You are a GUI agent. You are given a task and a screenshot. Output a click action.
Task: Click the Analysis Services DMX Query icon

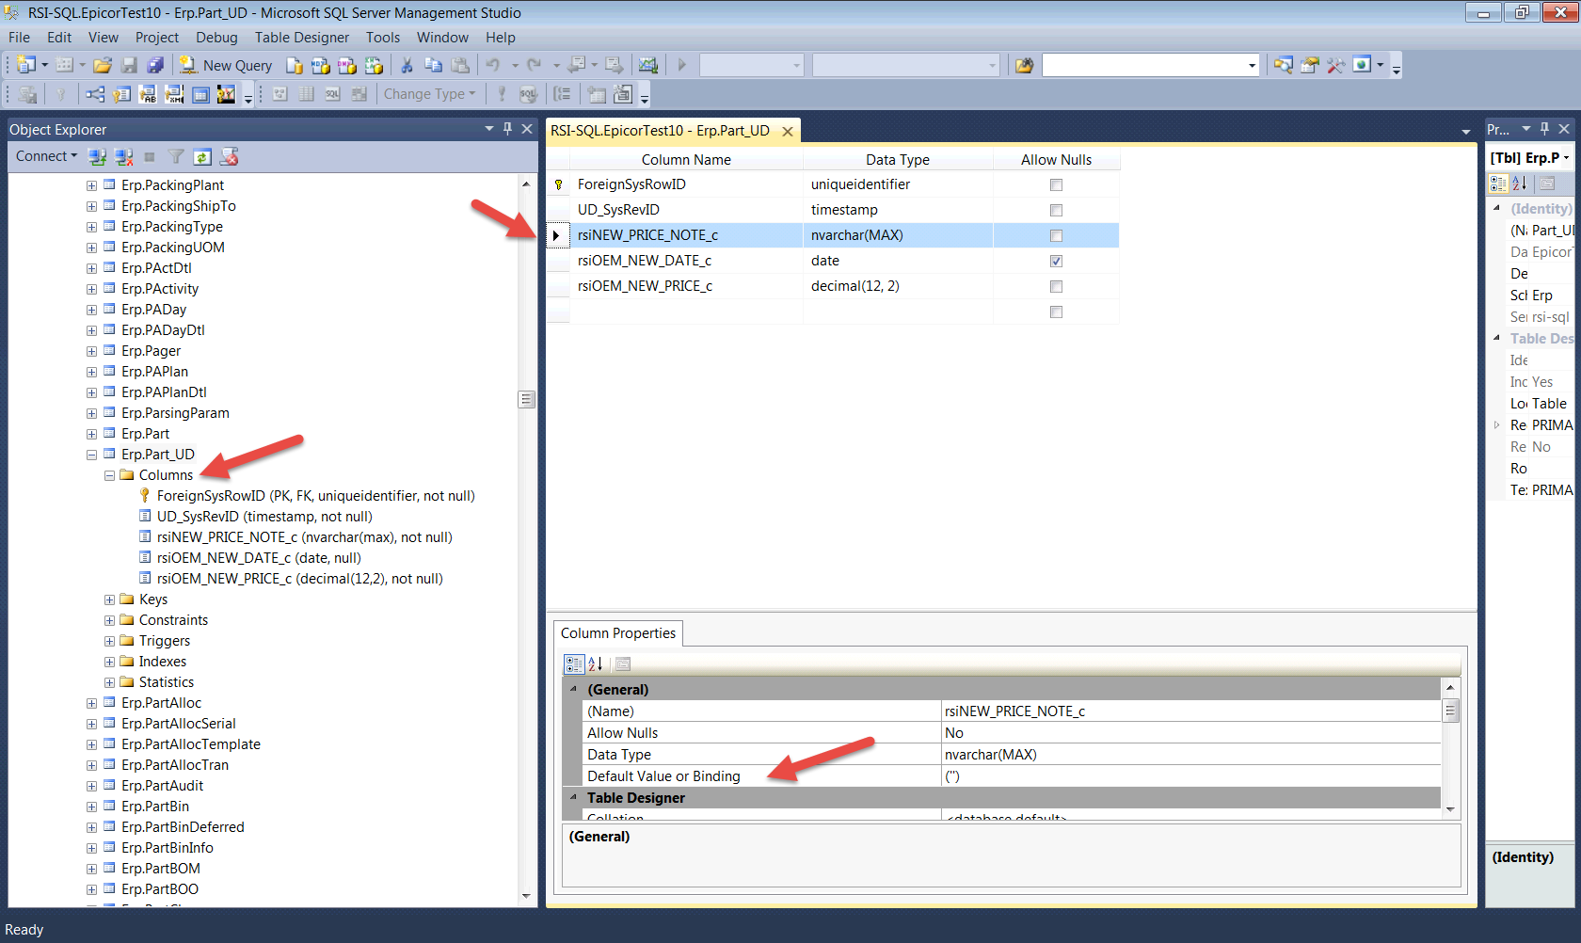click(x=347, y=65)
